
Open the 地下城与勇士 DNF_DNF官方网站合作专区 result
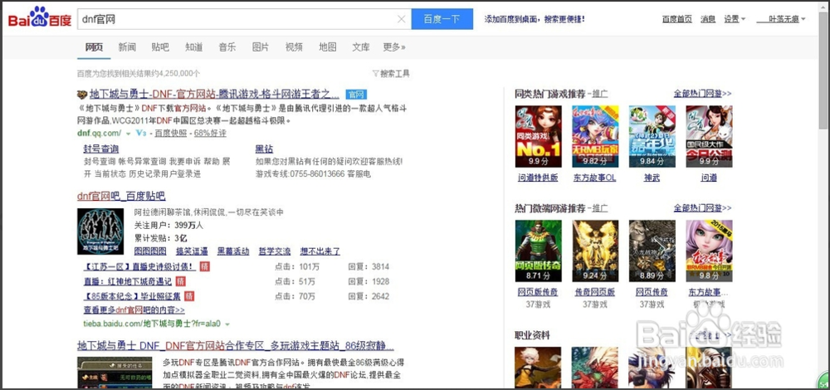236,346
